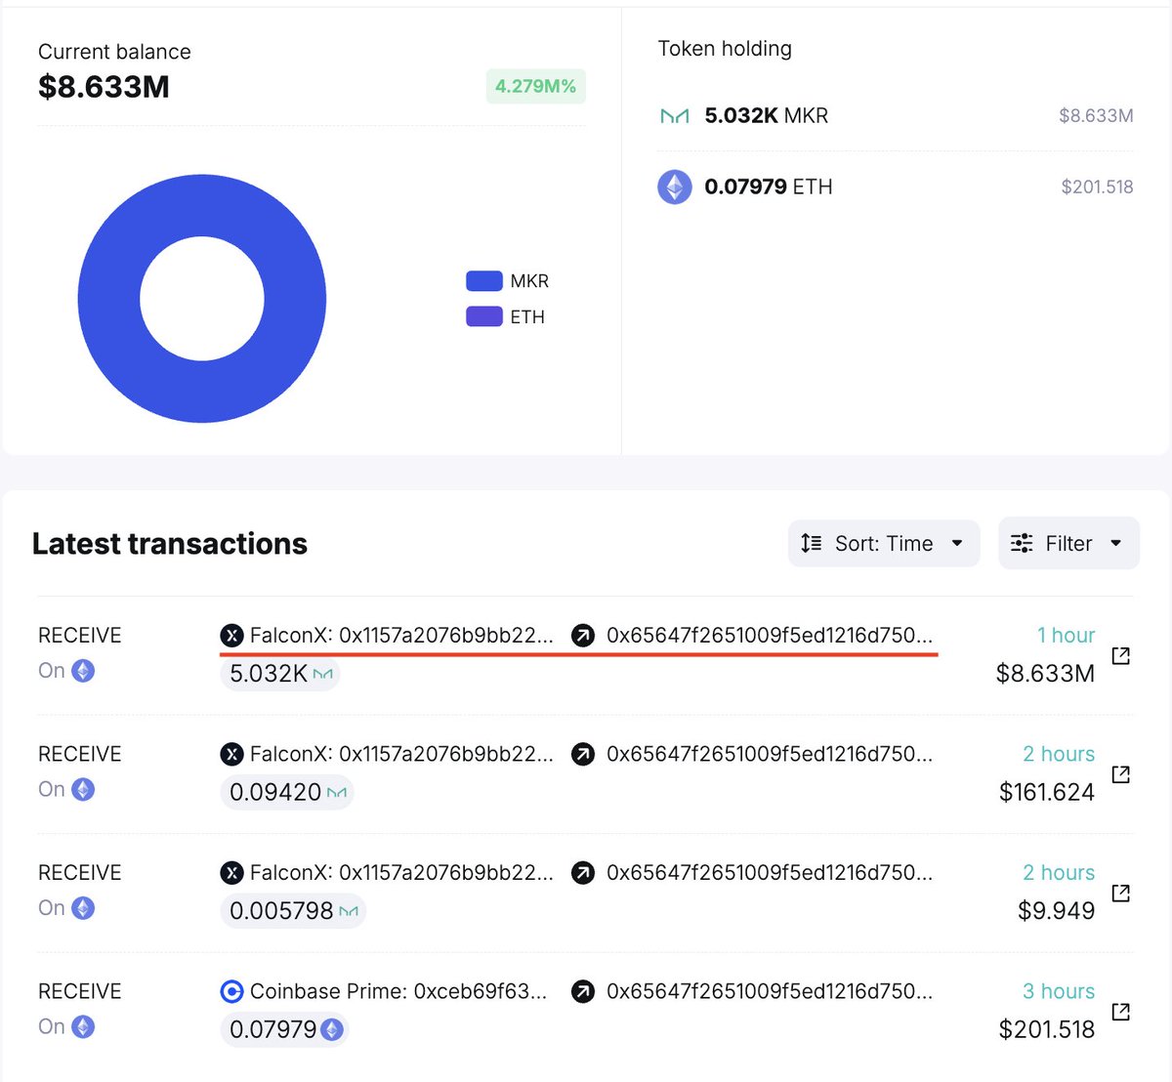
Task: Click Ethereum chain icon in the 3 hours row
Action: 83,1026
